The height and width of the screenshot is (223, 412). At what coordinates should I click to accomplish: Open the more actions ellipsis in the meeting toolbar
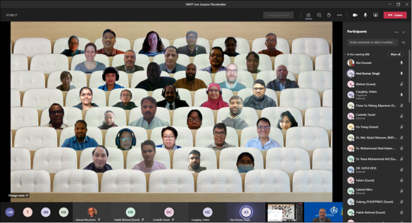340,15
